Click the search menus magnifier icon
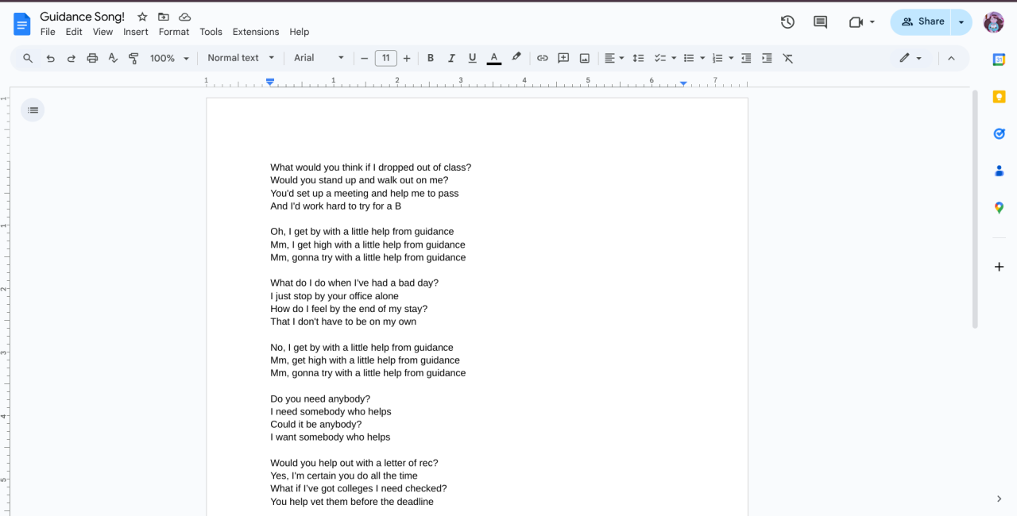The image size is (1017, 516). tap(28, 58)
